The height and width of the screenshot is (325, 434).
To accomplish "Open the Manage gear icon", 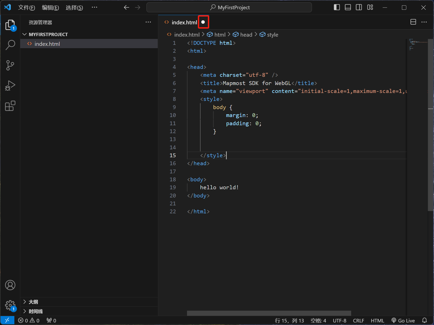I will tap(10, 305).
